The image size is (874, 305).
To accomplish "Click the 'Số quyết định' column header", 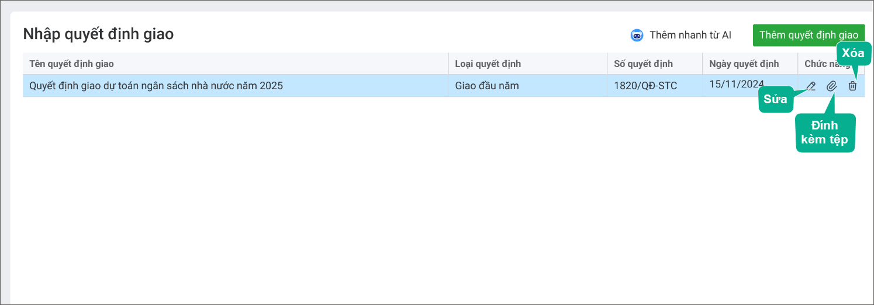I will point(643,64).
